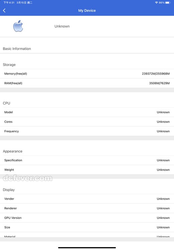The width and height of the screenshot is (174, 250).
Task: Tap the battery status icon
Action: [168, 3]
